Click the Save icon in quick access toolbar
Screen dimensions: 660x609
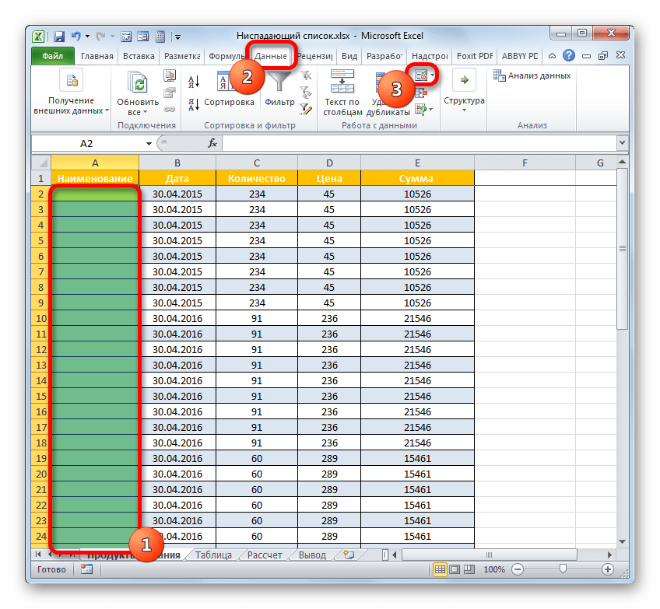(59, 37)
